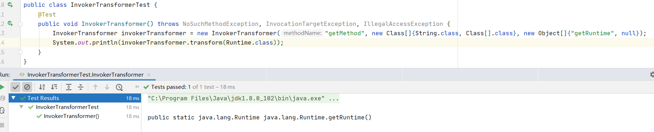Open test history clock icon
654x132 pixels.
(x=119, y=87)
